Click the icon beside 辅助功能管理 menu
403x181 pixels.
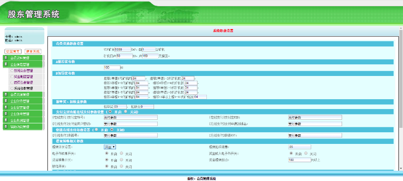[x=5, y=126]
